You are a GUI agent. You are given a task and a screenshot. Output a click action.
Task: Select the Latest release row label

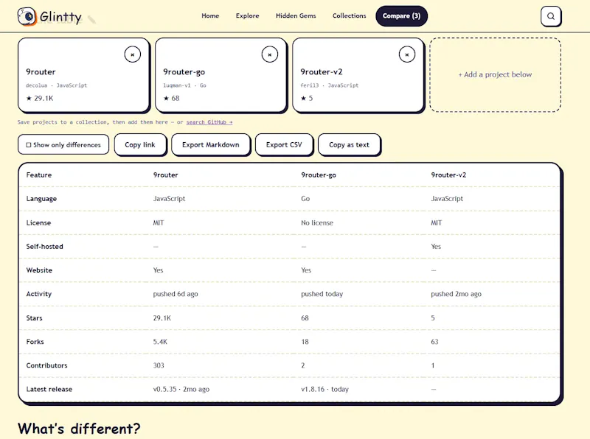pyautogui.click(x=49, y=389)
